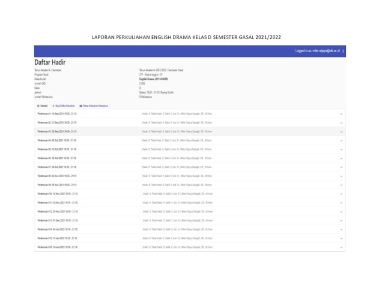Select the Pertemuan #9 row title
Viewport: 373px width, 288px height.
(x=56, y=184)
